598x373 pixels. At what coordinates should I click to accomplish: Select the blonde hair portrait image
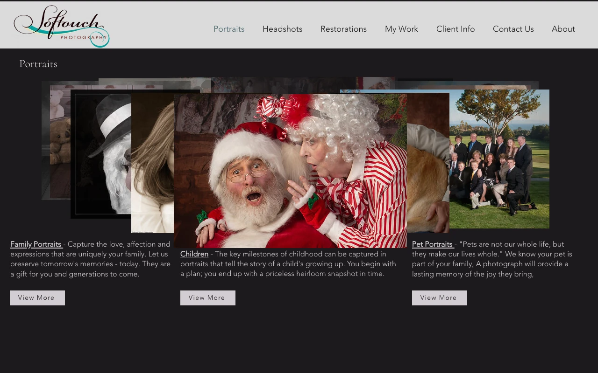pos(152,163)
